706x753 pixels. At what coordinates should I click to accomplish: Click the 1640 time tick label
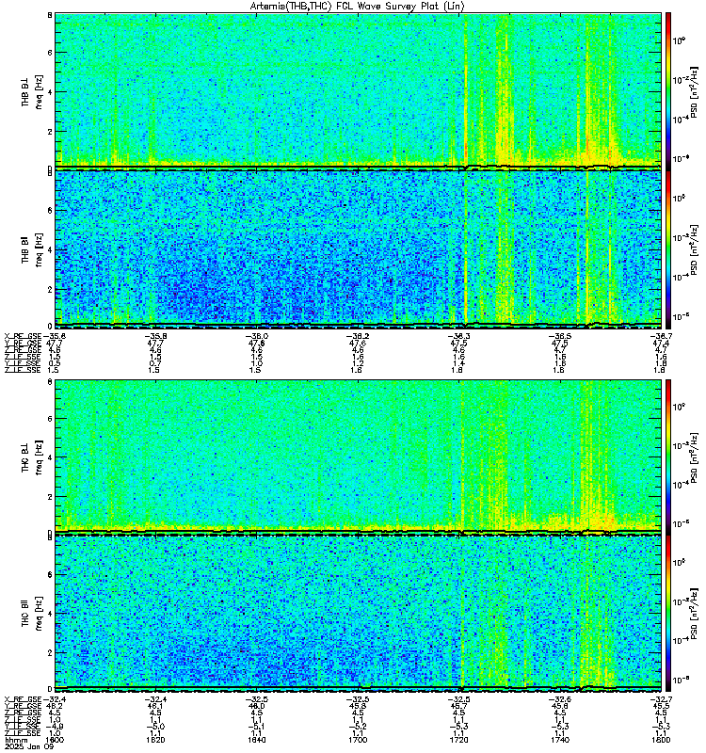256,740
